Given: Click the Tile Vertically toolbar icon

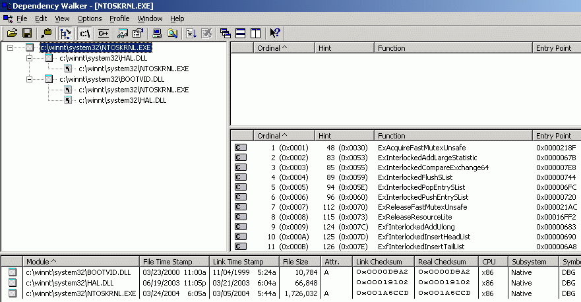Looking at the screenshot, I should coord(256,34).
